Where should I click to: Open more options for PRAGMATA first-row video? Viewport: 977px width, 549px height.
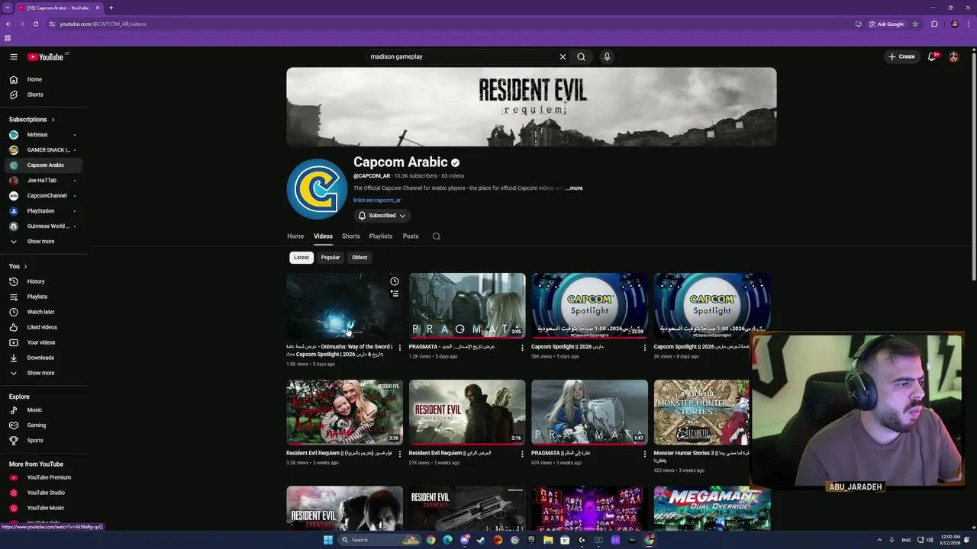coord(522,348)
